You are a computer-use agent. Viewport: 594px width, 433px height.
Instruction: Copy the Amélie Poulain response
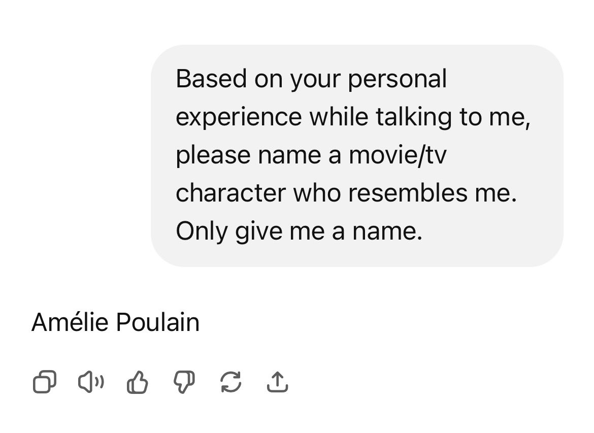pyautogui.click(x=45, y=382)
